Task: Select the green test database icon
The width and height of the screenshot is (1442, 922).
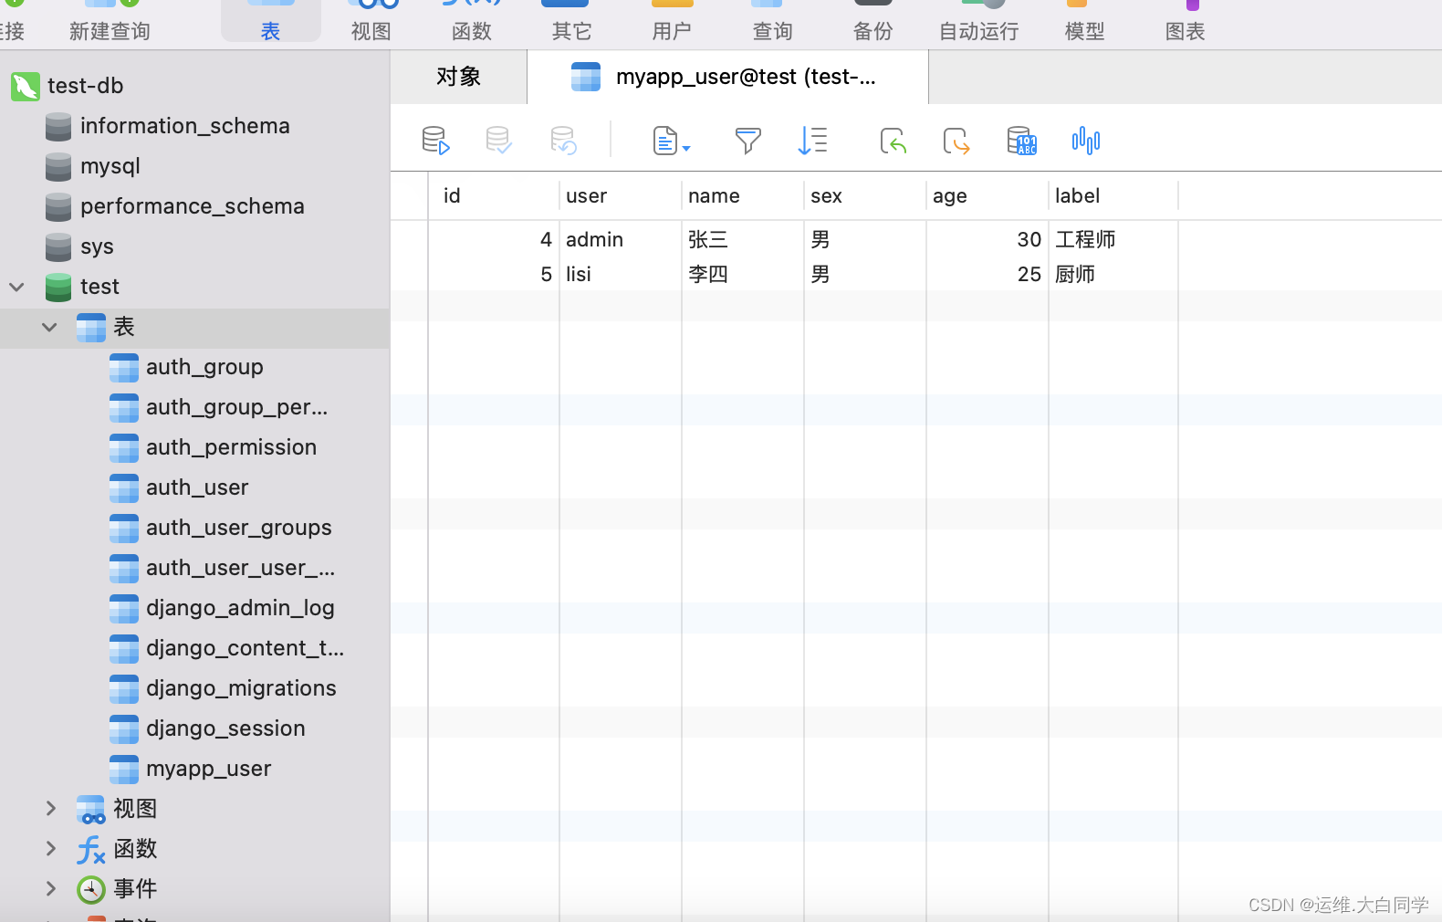Action: point(58,287)
